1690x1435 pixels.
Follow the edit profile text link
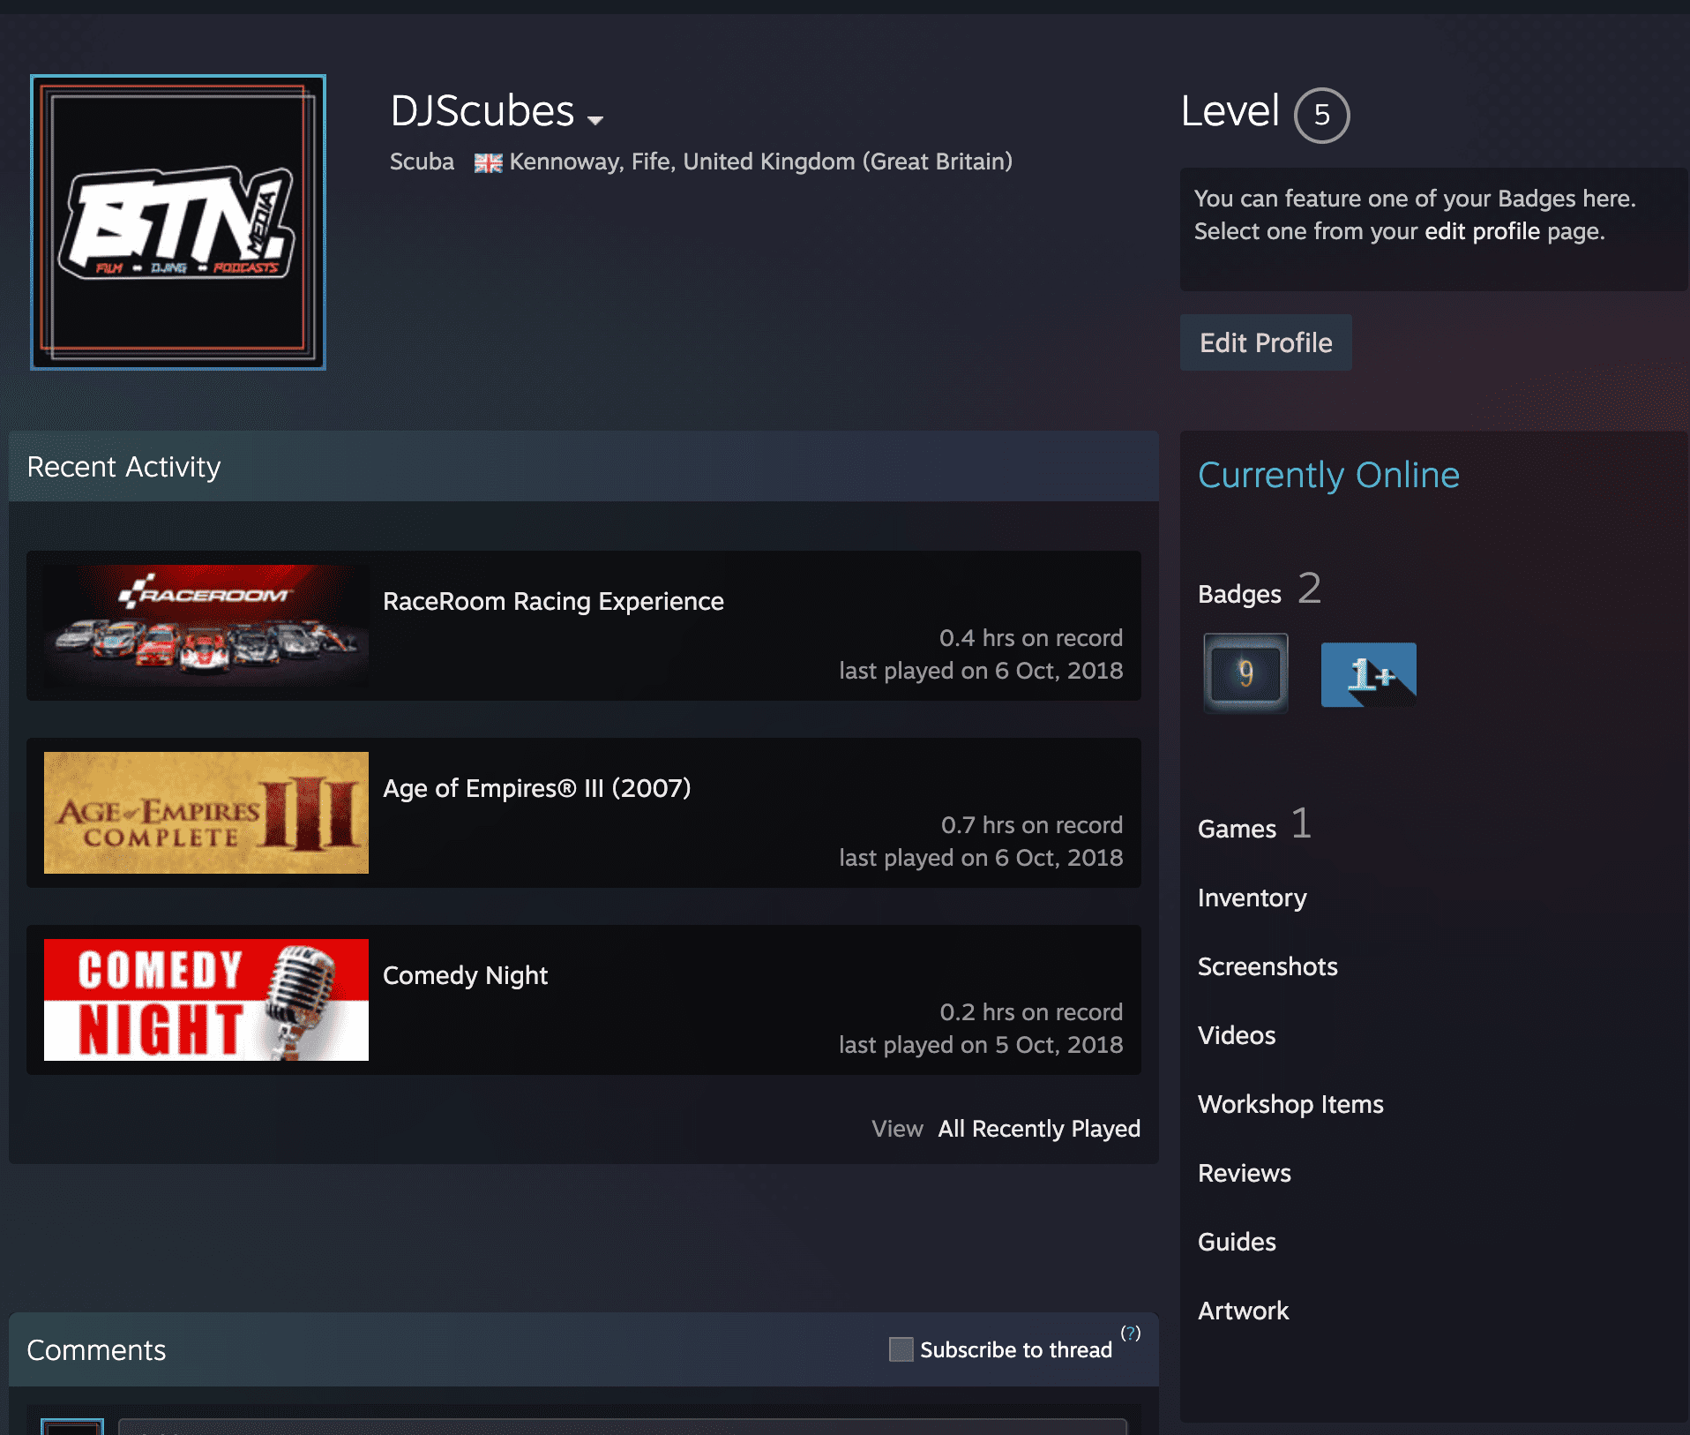[1482, 231]
